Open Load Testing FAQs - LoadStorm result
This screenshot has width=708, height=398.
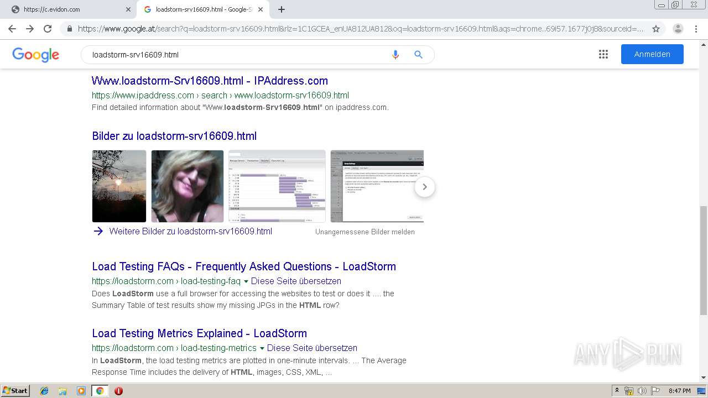point(244,266)
